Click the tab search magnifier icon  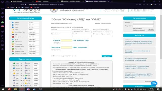point(144,1)
